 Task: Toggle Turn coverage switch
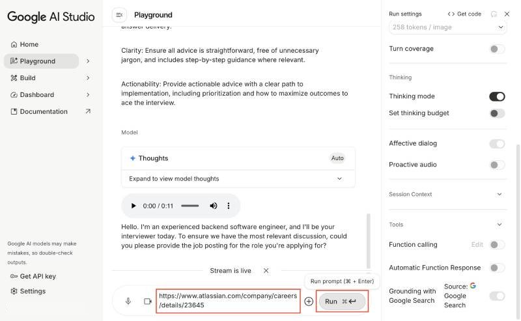click(x=497, y=49)
